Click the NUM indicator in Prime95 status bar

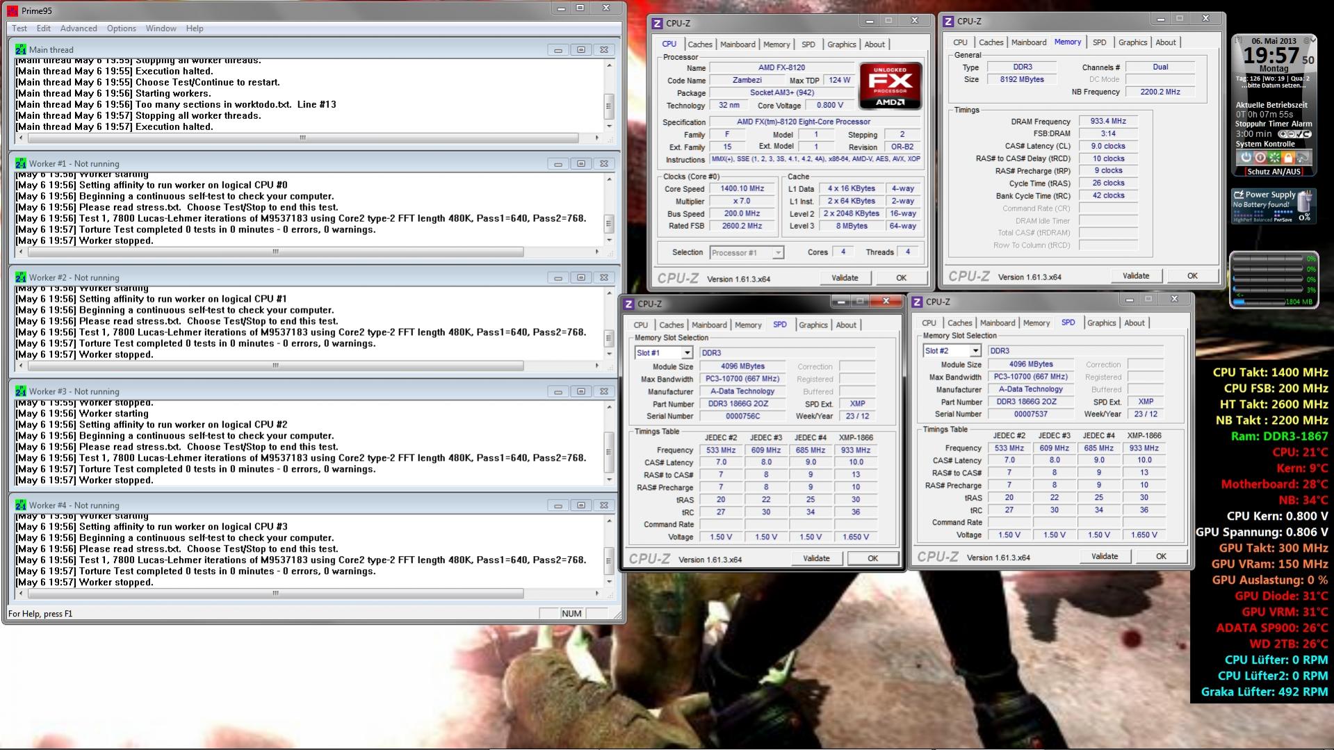[571, 613]
